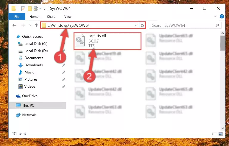Minimize the SysWOW64 window
Image resolution: width=229 pixels, height=146 pixels.
click(191, 8)
